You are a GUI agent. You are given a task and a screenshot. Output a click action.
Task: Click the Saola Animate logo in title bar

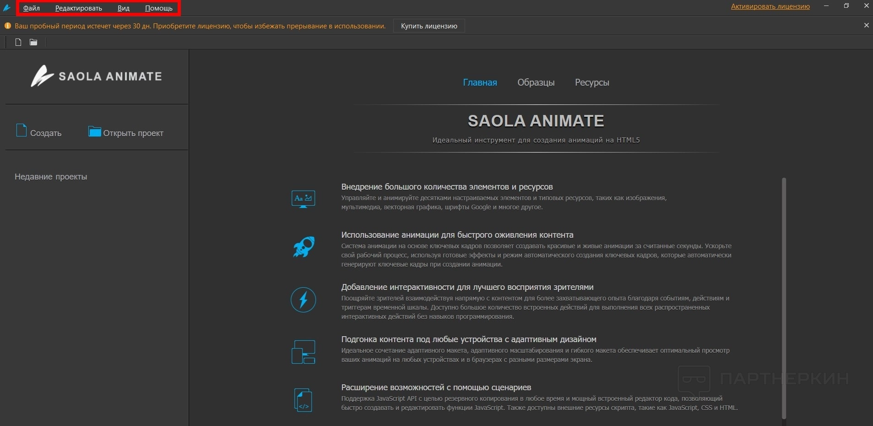(7, 7)
